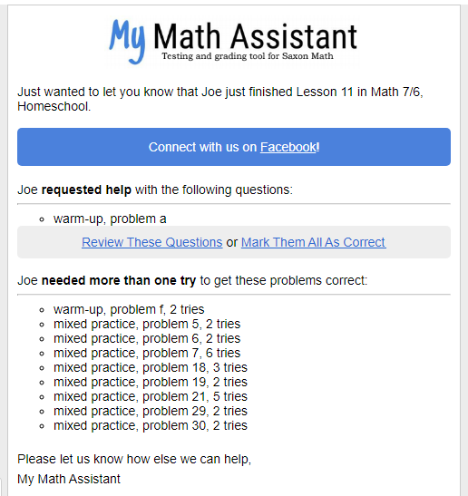Screen dimensions: 468x496
Task: Click mixed practice problem 7, 6 tries
Action: point(147,353)
